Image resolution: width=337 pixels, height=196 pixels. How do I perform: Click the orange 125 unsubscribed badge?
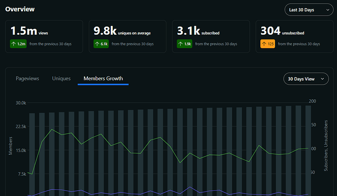(268, 44)
